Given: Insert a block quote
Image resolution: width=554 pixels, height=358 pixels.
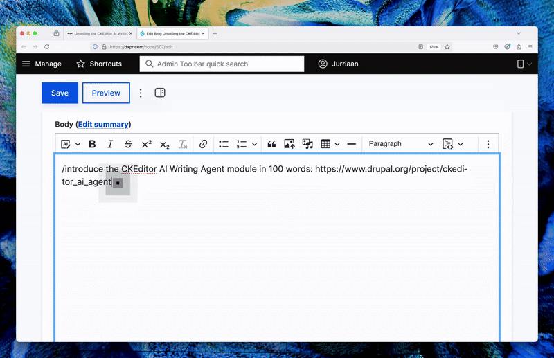Looking at the screenshot, I should pos(271,144).
